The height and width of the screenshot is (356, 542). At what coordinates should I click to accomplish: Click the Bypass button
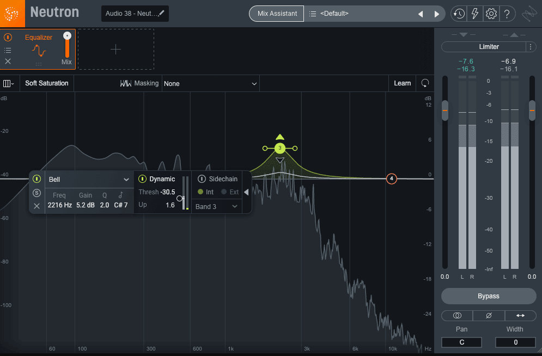(x=489, y=296)
